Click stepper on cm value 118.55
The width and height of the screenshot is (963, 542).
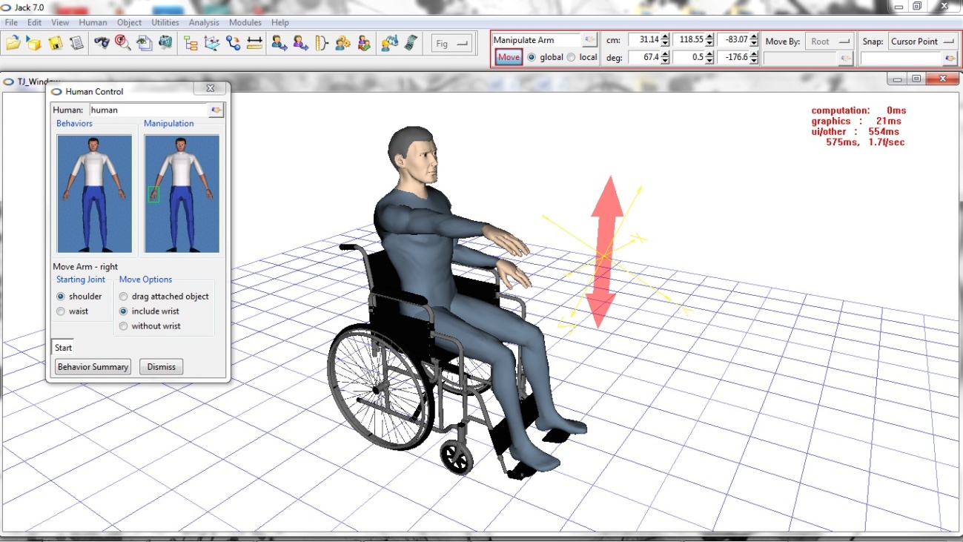click(x=710, y=40)
